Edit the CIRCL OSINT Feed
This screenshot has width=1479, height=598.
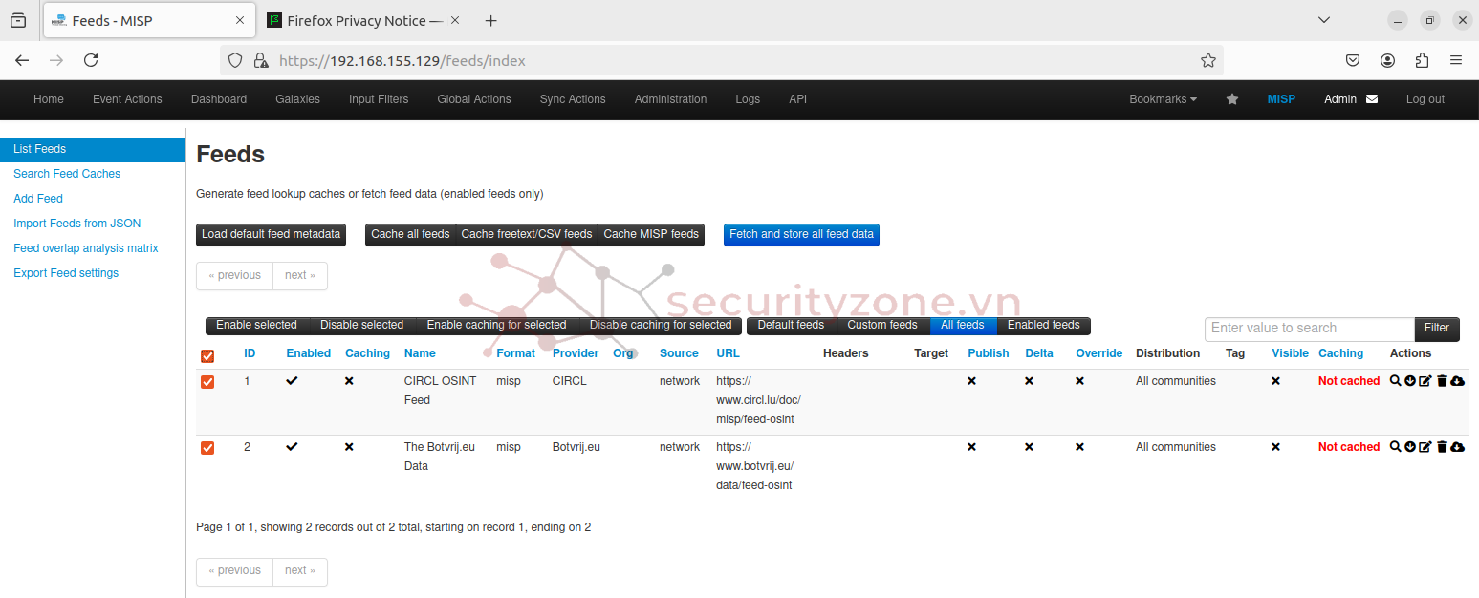[x=1425, y=381]
